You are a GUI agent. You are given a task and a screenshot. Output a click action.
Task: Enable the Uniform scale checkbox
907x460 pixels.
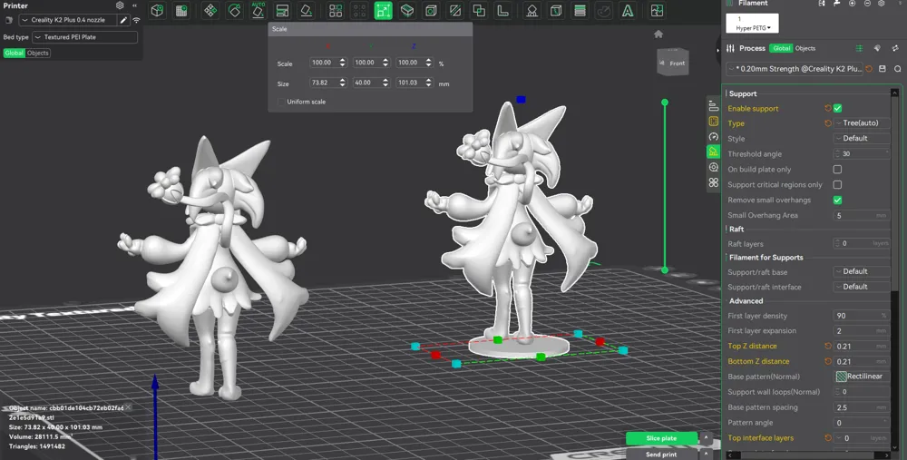tap(281, 102)
